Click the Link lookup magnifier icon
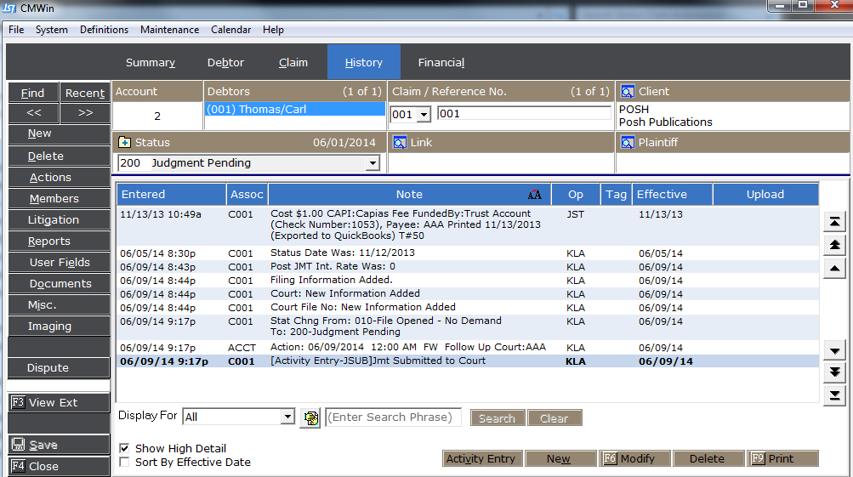This screenshot has width=853, height=477. point(400,143)
